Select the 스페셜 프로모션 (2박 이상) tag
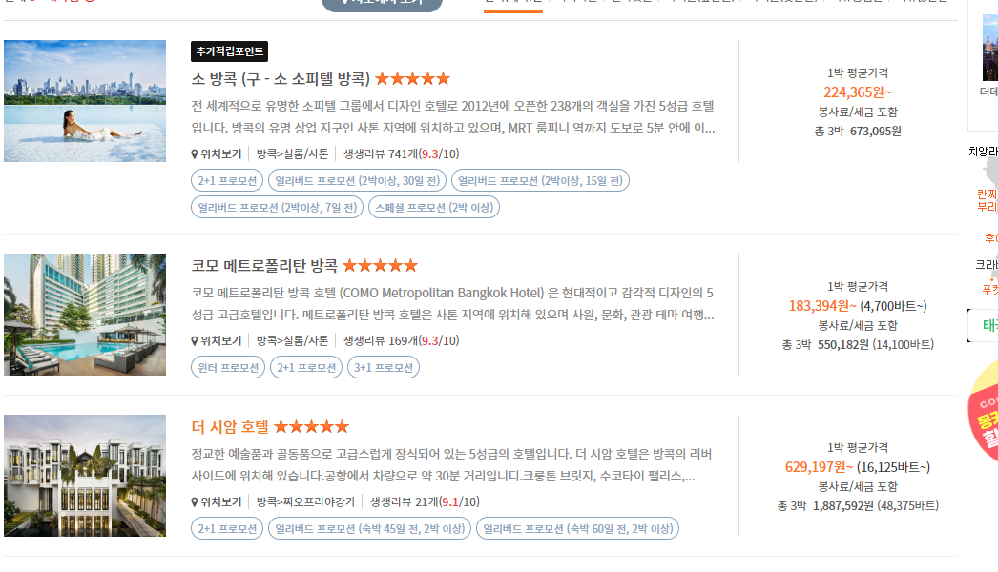Viewport: 998px width, 572px height. click(434, 208)
